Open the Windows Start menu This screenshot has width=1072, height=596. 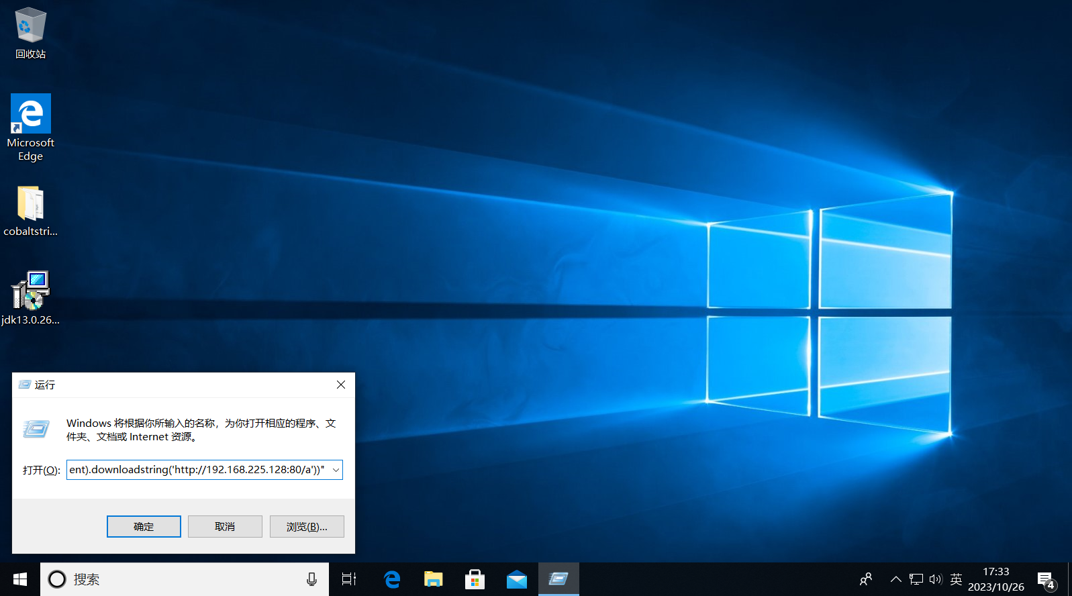(x=20, y=579)
